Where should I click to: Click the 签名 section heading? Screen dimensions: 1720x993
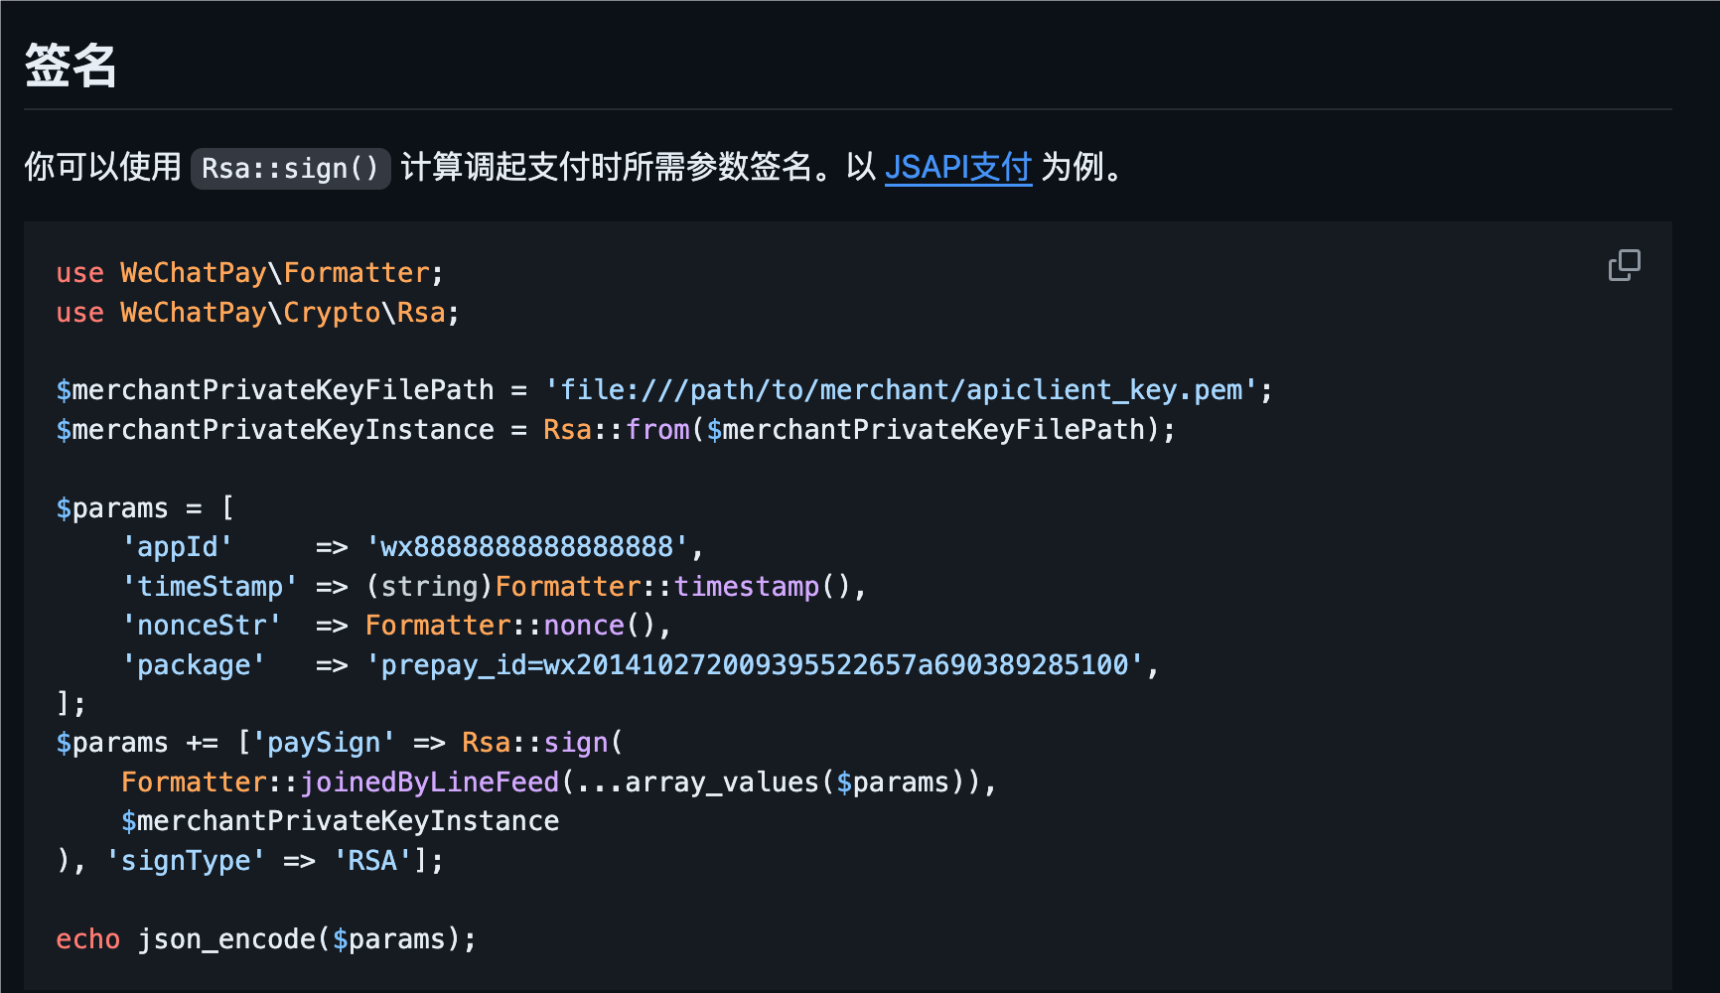[71, 66]
